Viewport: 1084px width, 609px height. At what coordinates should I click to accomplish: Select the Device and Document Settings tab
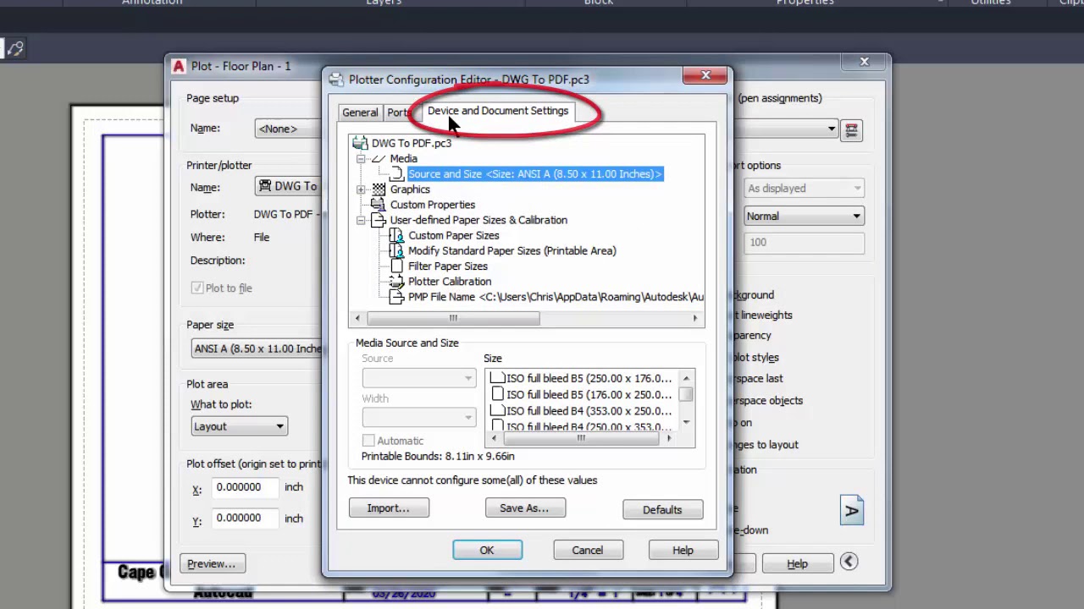pos(498,111)
